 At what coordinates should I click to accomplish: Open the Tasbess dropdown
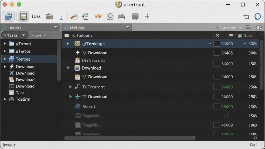pyautogui.click(x=30, y=27)
